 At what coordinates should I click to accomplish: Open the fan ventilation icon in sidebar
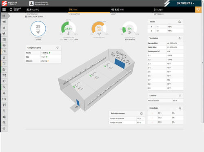(4, 81)
